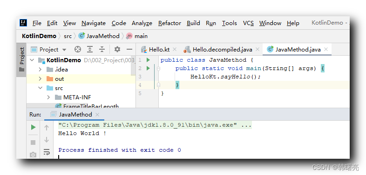Click the Down the stack trace arrow
The image size is (366, 175).
(x=47, y=140)
